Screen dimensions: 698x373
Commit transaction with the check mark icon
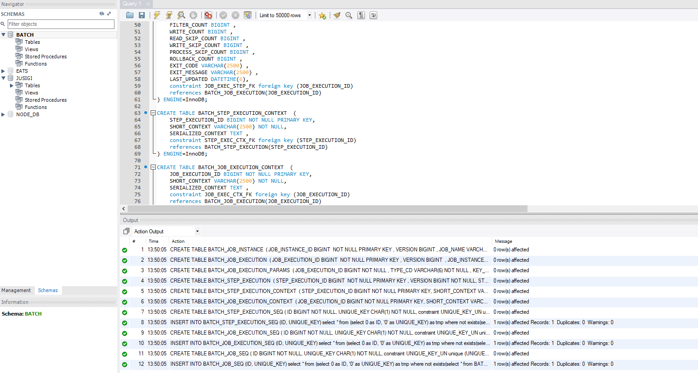[223, 15]
